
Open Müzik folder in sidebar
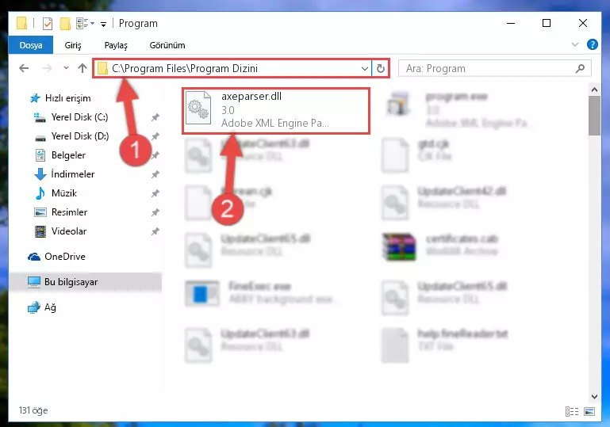pos(63,193)
